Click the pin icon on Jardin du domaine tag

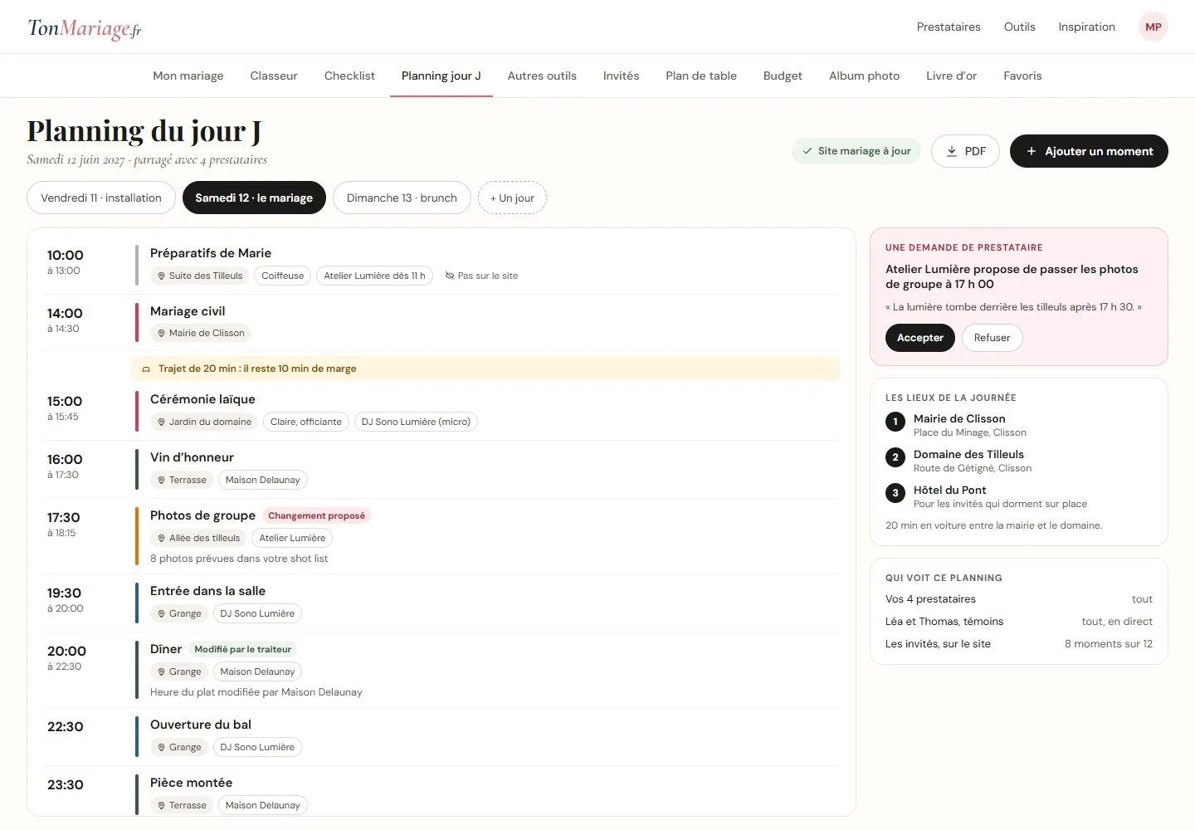(x=161, y=422)
